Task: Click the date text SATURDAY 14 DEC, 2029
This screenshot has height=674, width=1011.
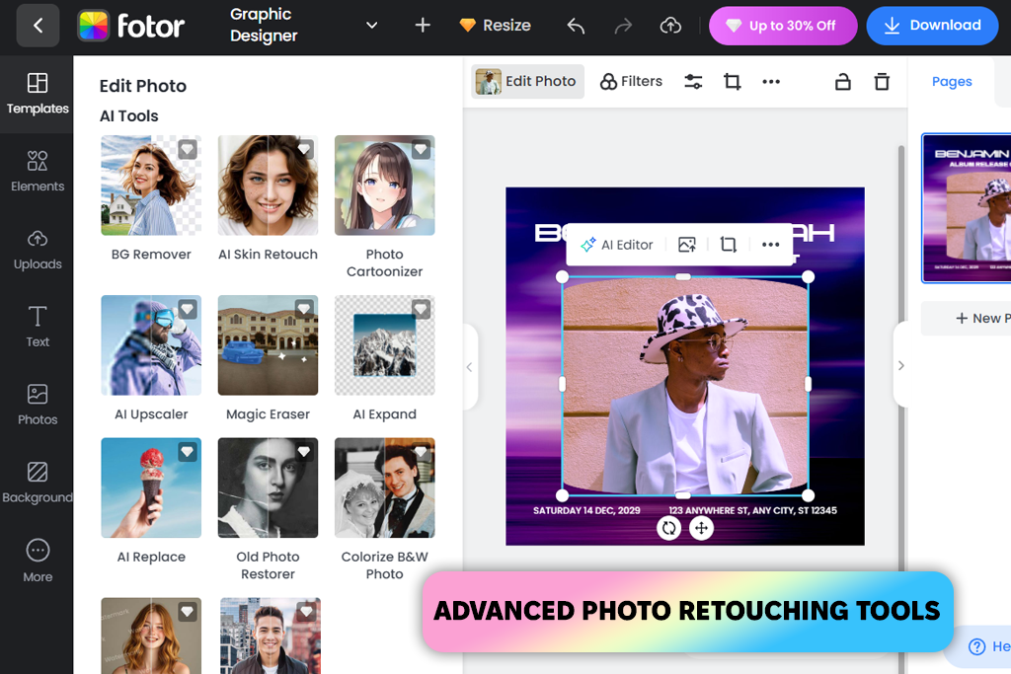Action: point(586,510)
